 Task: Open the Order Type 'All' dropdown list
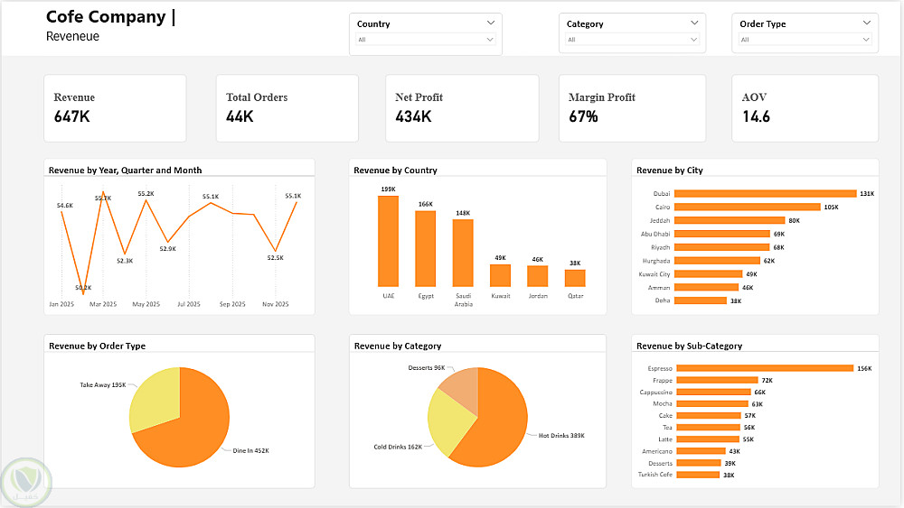click(805, 40)
